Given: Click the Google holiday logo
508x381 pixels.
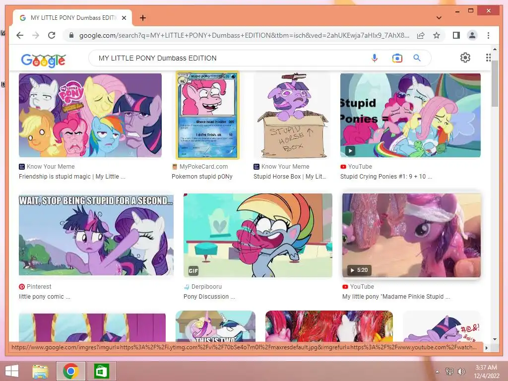Looking at the screenshot, I should 44,60.
